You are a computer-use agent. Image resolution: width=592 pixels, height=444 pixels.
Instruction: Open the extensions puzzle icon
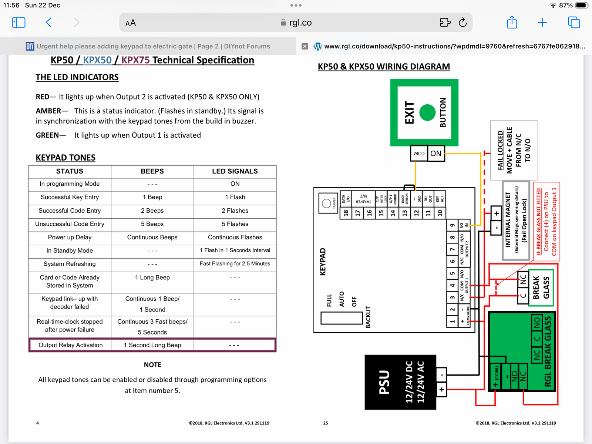pos(445,23)
